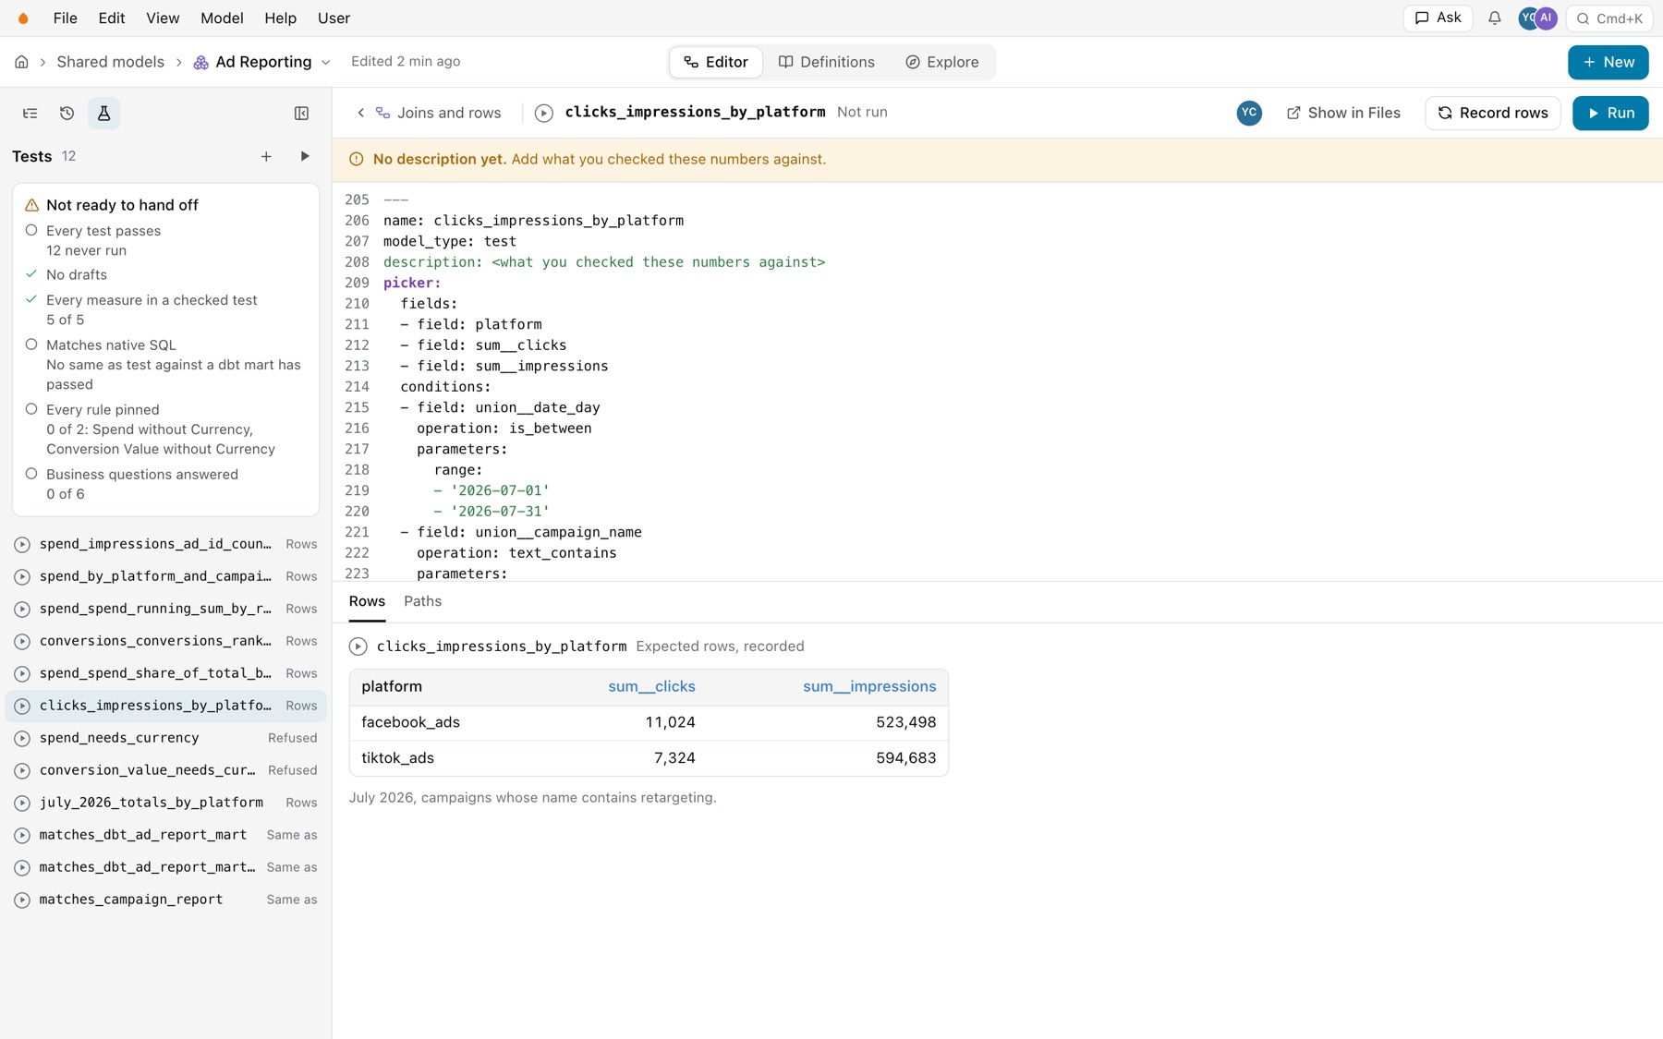Click the sum__clicks column header

pos(651,686)
